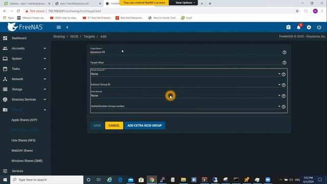
Task: Open View Options dropdown in share bar
Action: (x=185, y=3)
